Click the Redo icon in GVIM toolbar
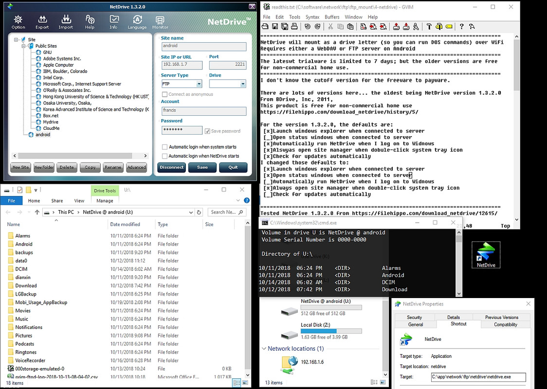The image size is (547, 389). pyautogui.click(x=317, y=26)
